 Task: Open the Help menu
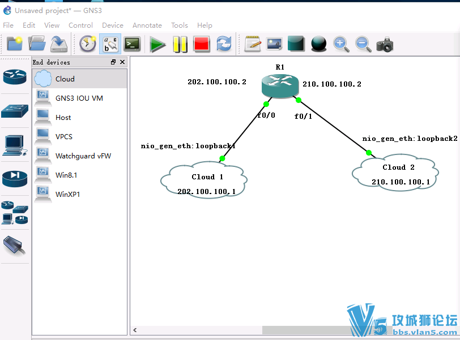(205, 25)
